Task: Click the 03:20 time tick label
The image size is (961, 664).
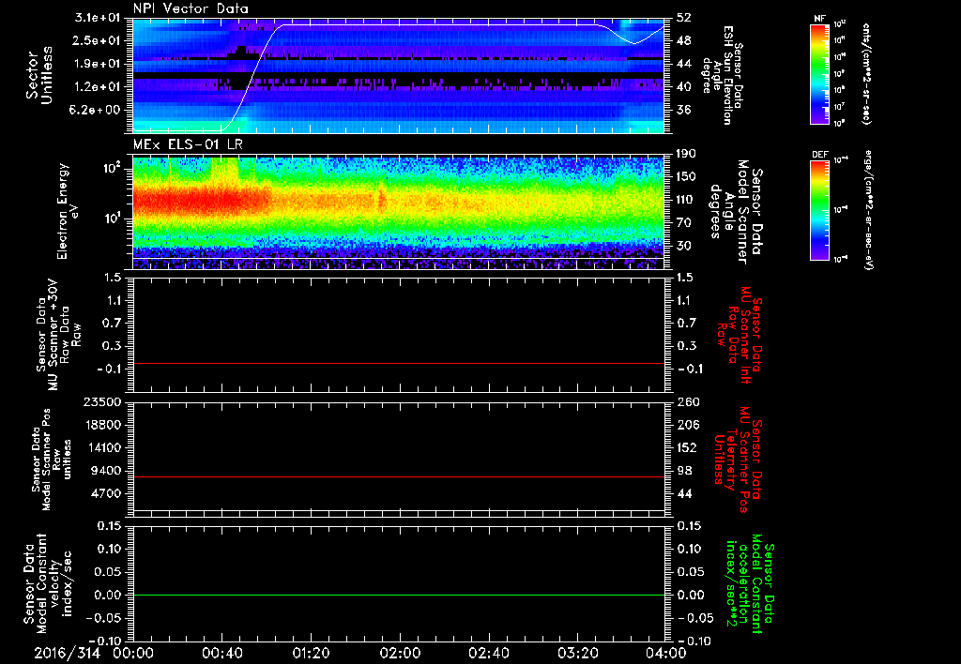Action: 577,653
